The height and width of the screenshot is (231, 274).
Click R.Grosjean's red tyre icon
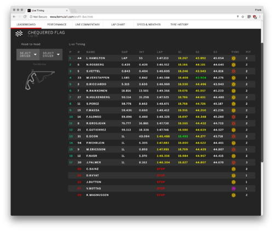pyautogui.click(x=233, y=123)
